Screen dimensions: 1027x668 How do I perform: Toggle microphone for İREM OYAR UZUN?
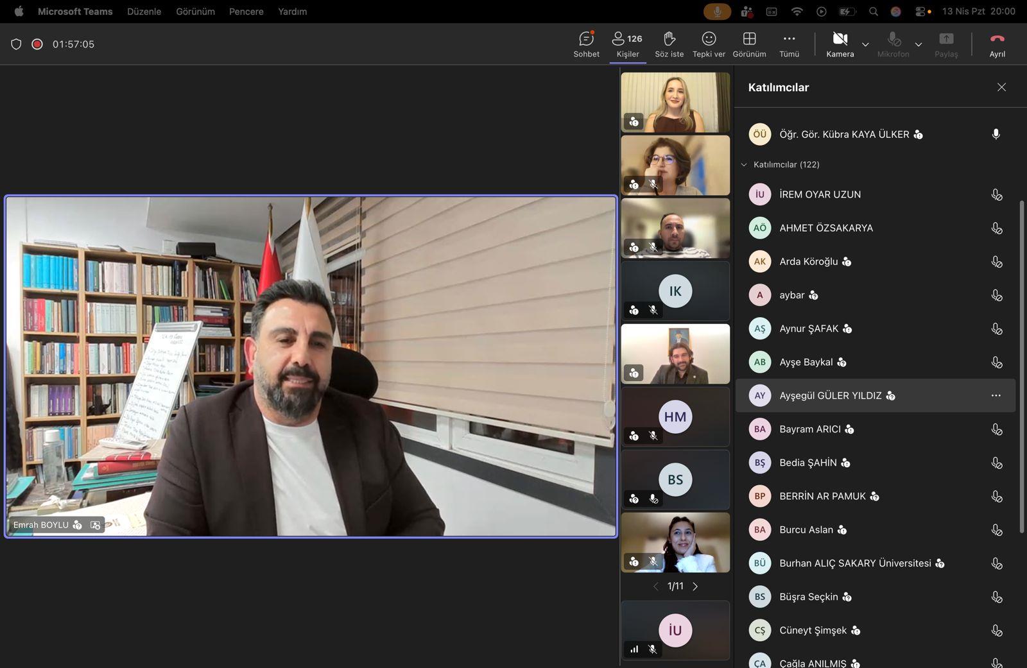pos(996,194)
